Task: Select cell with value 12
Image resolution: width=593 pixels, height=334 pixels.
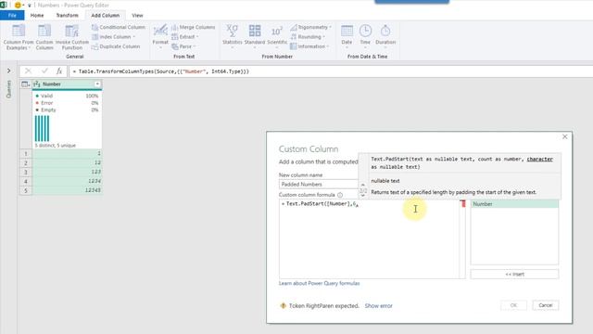Action: pos(67,162)
